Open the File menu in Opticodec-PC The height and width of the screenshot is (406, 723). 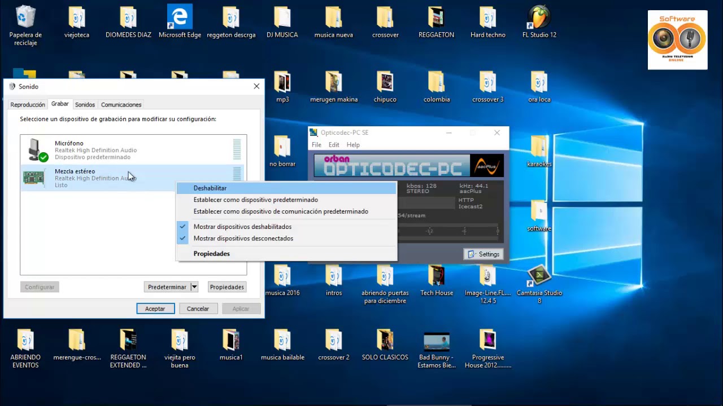click(316, 145)
